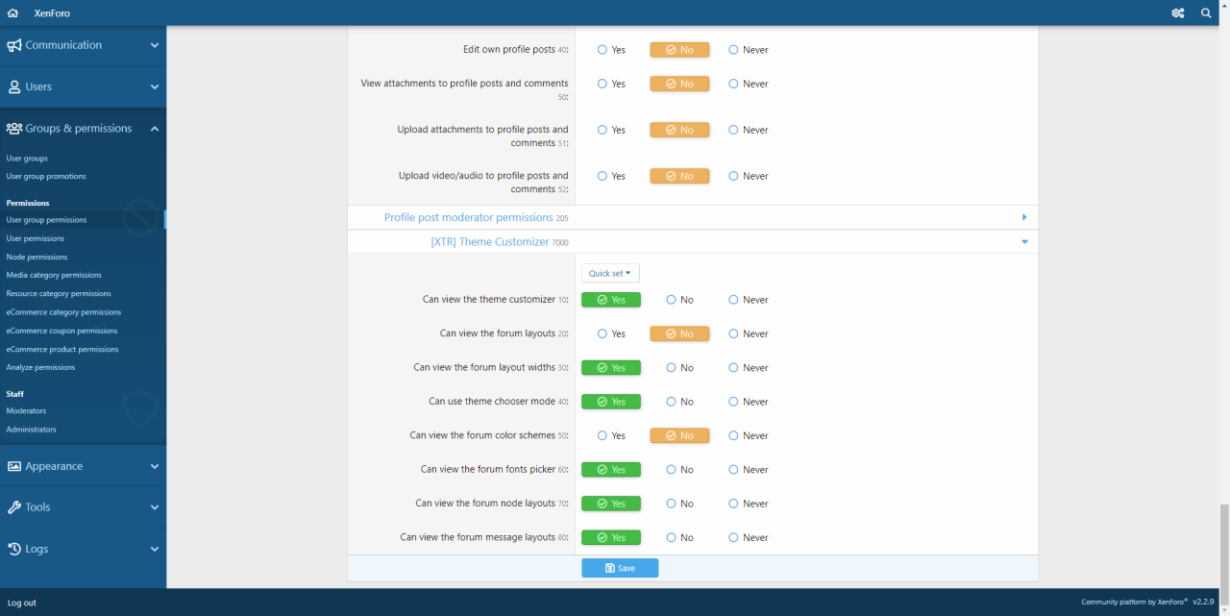The height and width of the screenshot is (616, 1230).
Task: Click the Appearance image icon
Action: pyautogui.click(x=14, y=466)
